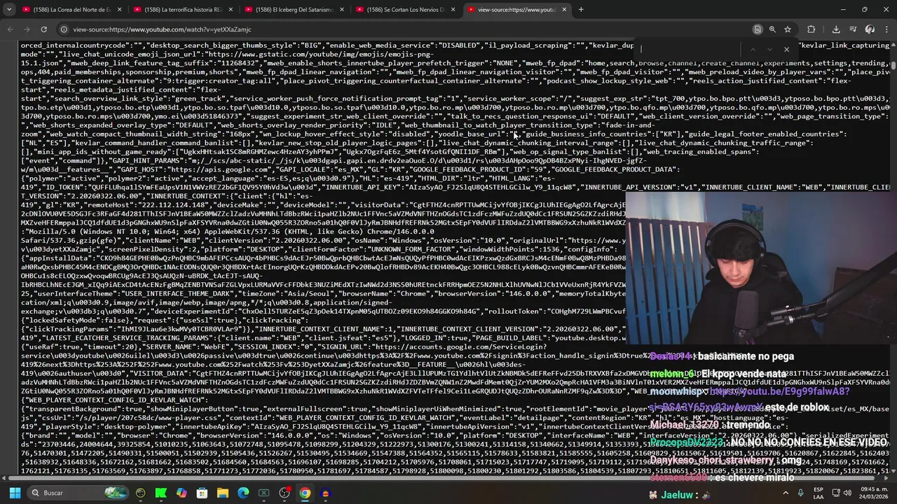Viewport: 897px width, 504px height.
Task: Go to previous find result arrow
Action: tap(753, 50)
